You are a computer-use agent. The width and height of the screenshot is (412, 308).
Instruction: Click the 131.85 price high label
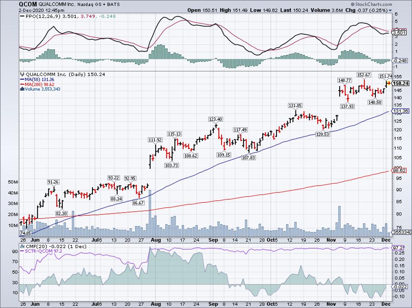295,106
